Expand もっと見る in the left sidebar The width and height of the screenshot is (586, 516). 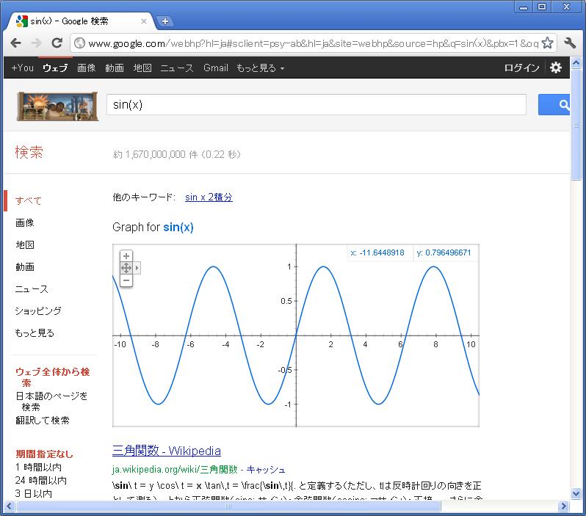(35, 333)
